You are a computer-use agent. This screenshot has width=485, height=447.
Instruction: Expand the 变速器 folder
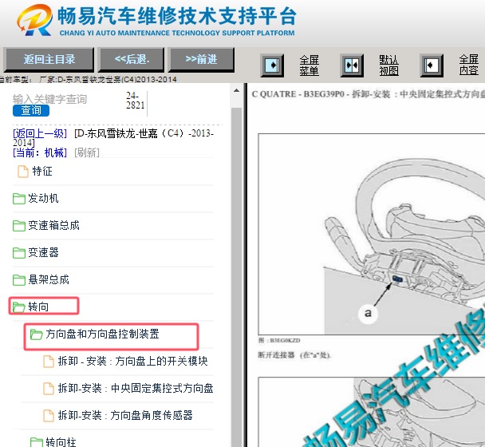(x=43, y=252)
